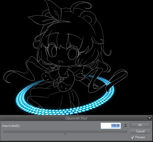The width and height of the screenshot is (153, 142).
Task: Click the Area to blur value field
Action: 111,126
